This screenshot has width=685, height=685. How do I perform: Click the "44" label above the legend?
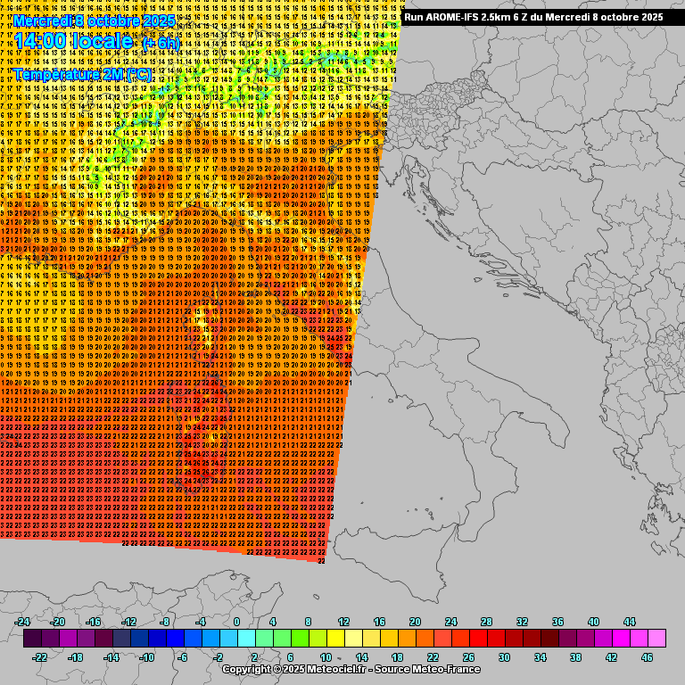point(629,622)
